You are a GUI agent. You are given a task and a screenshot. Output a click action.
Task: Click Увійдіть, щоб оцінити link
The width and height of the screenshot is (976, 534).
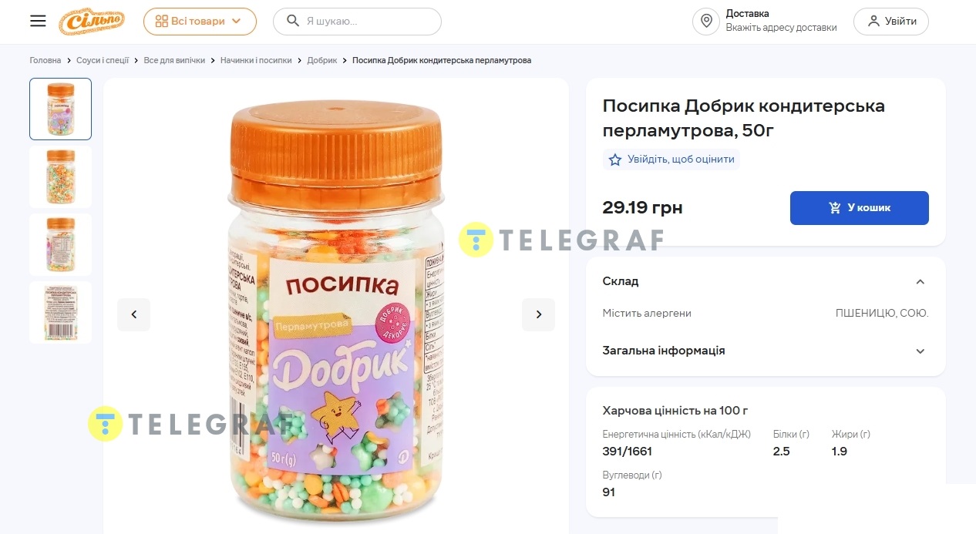680,160
